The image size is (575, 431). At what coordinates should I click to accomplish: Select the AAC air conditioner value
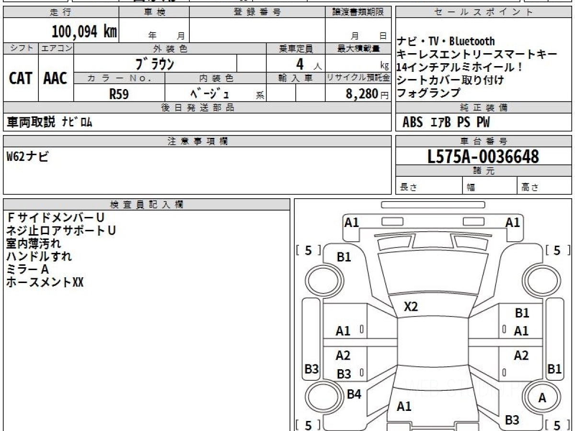coord(56,78)
